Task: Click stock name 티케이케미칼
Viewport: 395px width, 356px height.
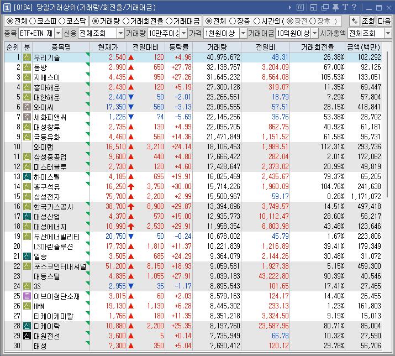Action: click(54, 316)
